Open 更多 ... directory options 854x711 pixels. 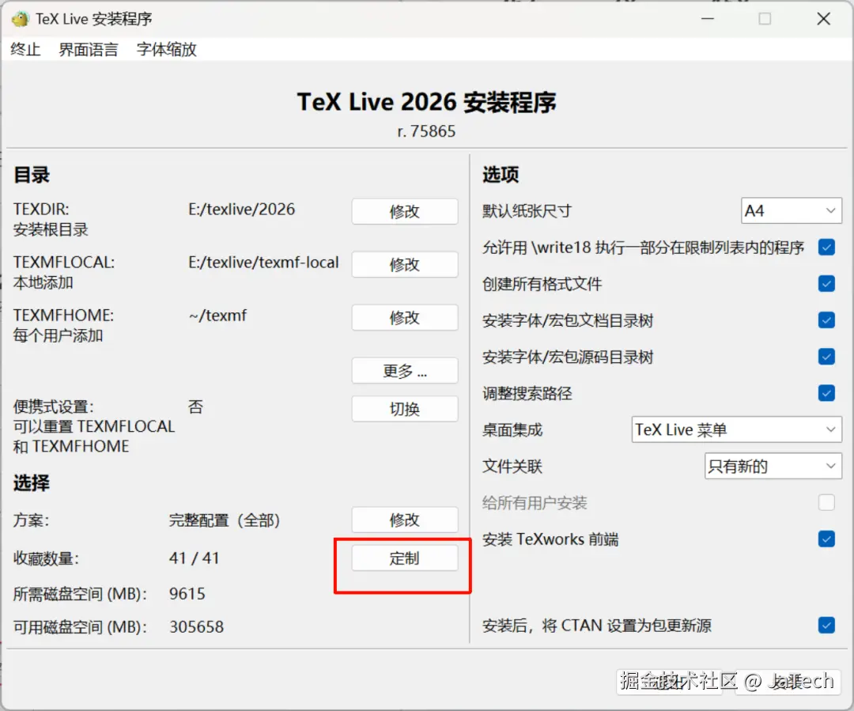pos(405,371)
